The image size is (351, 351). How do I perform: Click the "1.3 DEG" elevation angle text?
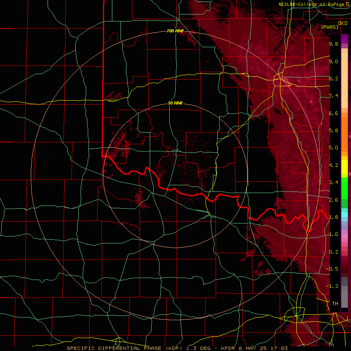199,348
